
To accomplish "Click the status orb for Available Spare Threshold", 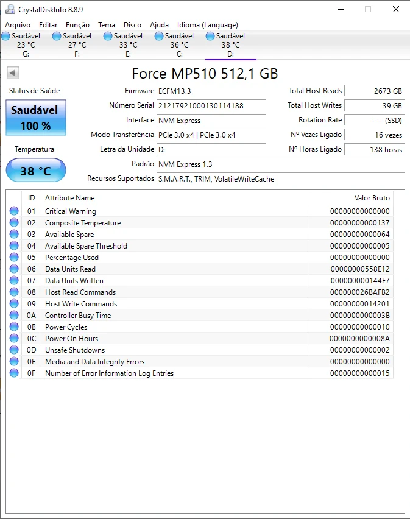I will (x=14, y=245).
